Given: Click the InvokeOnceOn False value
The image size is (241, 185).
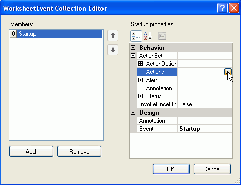Looking at the screenshot, I should pyautogui.click(x=205, y=104).
